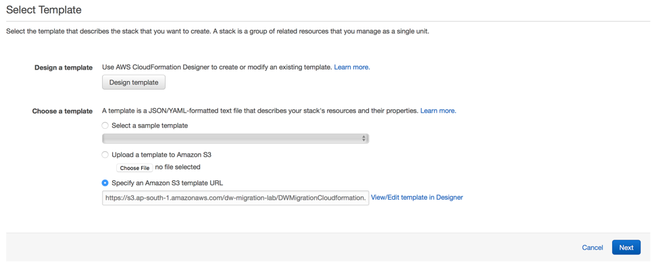Click the up-down arrows on sample template dropdown
The width and height of the screenshot is (658, 270).
pyautogui.click(x=364, y=139)
